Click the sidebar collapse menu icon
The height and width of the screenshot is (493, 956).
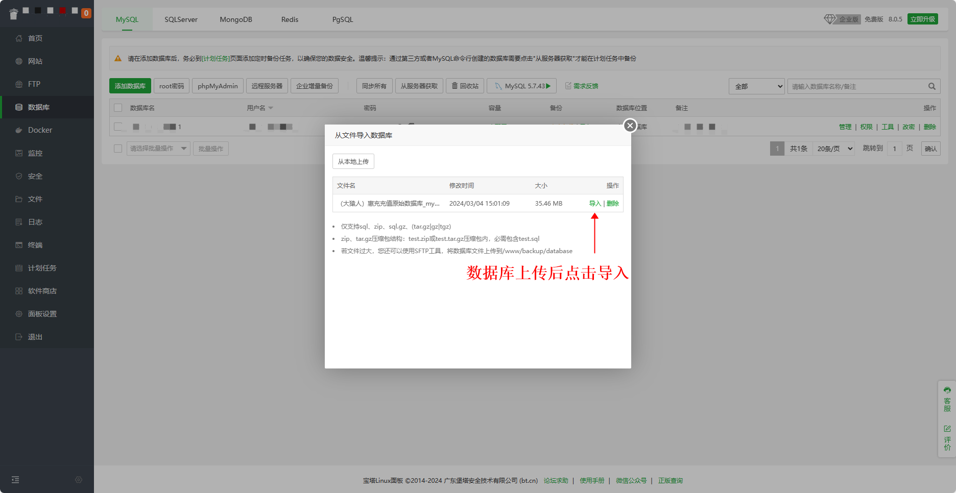pos(15,480)
